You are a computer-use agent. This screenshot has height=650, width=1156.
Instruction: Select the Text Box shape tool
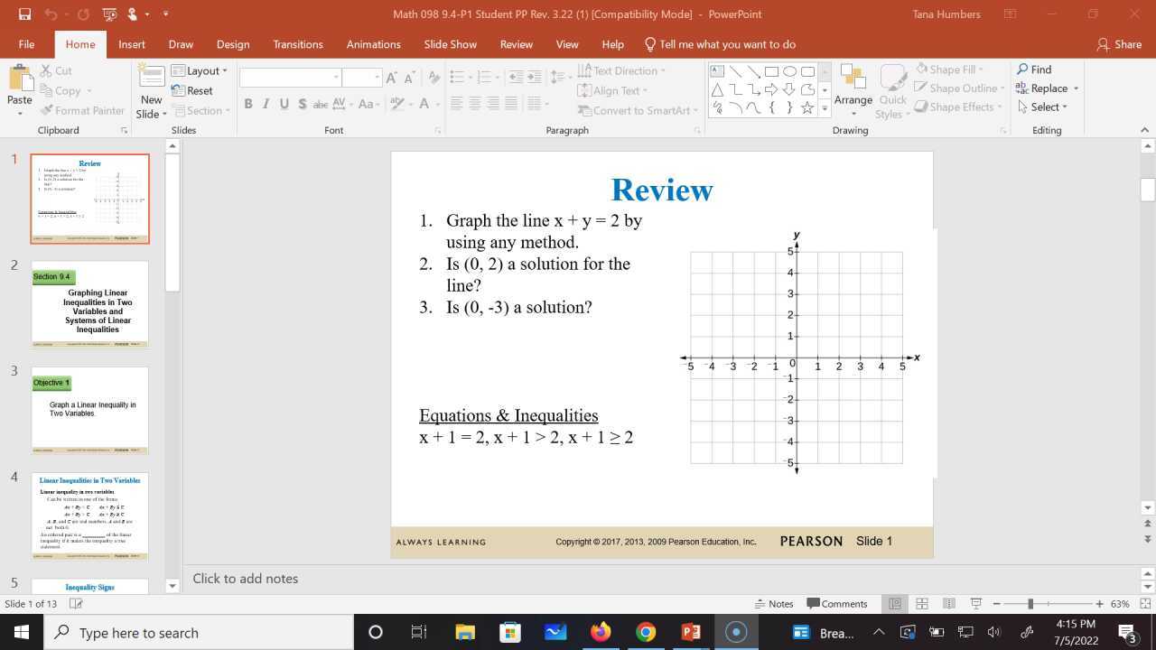point(716,70)
